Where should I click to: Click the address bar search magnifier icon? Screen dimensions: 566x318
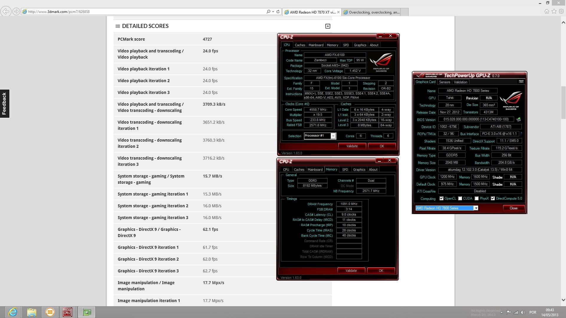[268, 12]
